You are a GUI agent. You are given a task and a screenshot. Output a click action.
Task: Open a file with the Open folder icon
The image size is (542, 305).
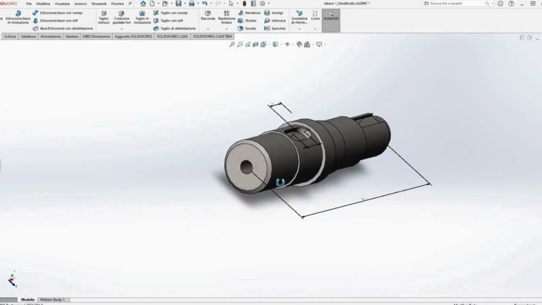pyautogui.click(x=165, y=3)
